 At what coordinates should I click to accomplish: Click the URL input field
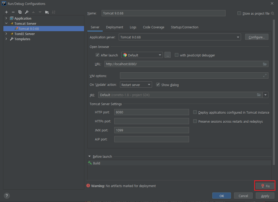186,64
